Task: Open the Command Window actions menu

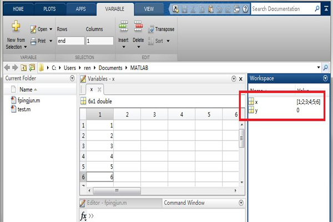Action: [241, 203]
